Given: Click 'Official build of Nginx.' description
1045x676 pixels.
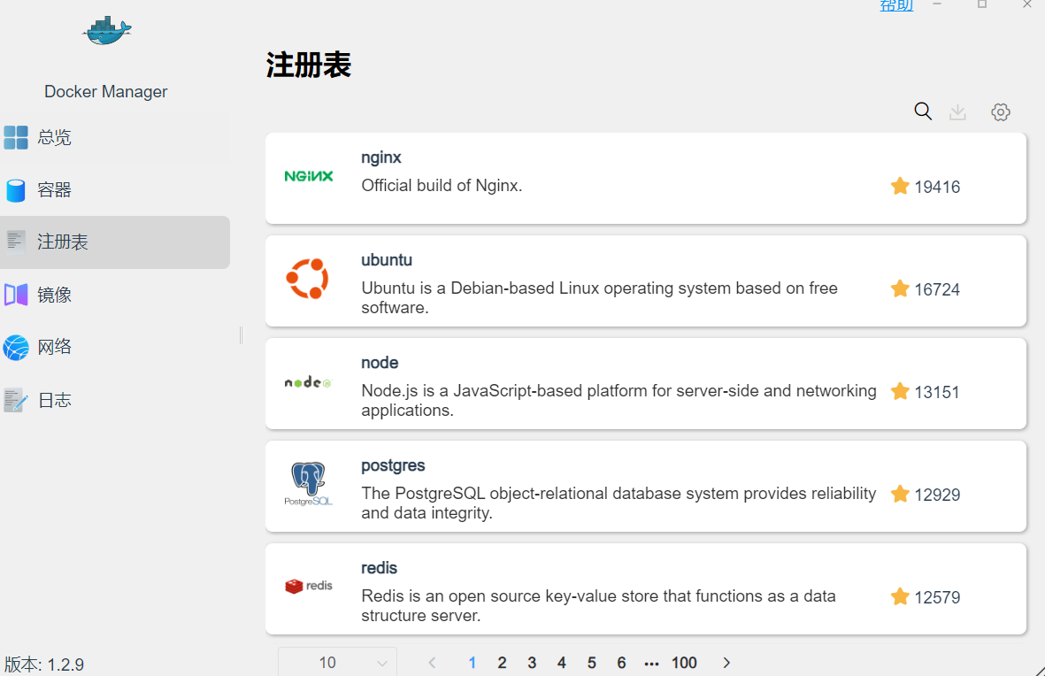Looking at the screenshot, I should click(x=442, y=185).
